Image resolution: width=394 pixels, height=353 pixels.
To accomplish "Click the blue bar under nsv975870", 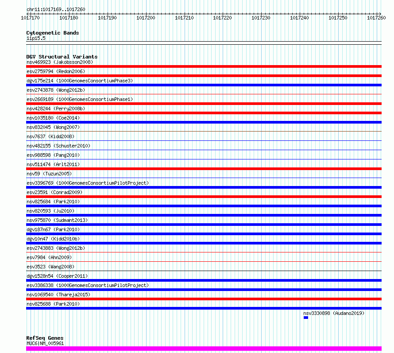I will (x=204, y=225).
